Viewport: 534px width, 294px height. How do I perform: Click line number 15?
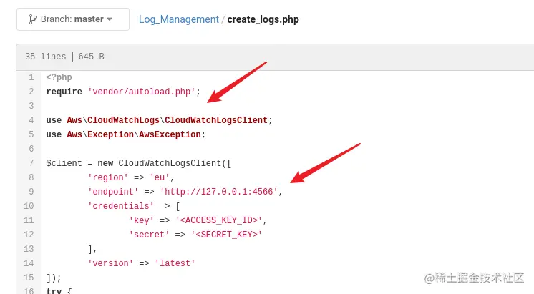tap(29, 278)
